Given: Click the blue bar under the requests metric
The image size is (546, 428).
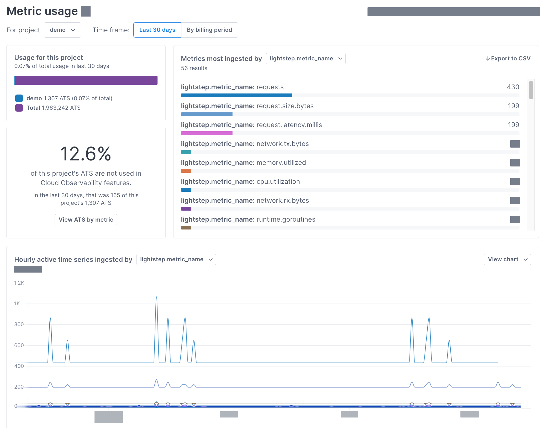Looking at the screenshot, I should (236, 95).
